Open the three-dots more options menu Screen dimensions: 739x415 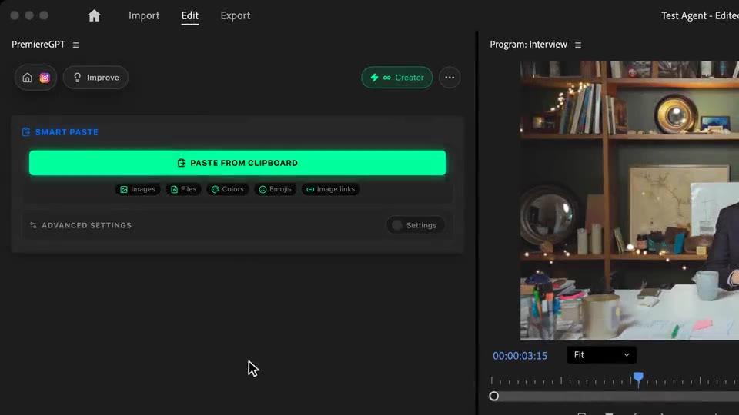[450, 78]
